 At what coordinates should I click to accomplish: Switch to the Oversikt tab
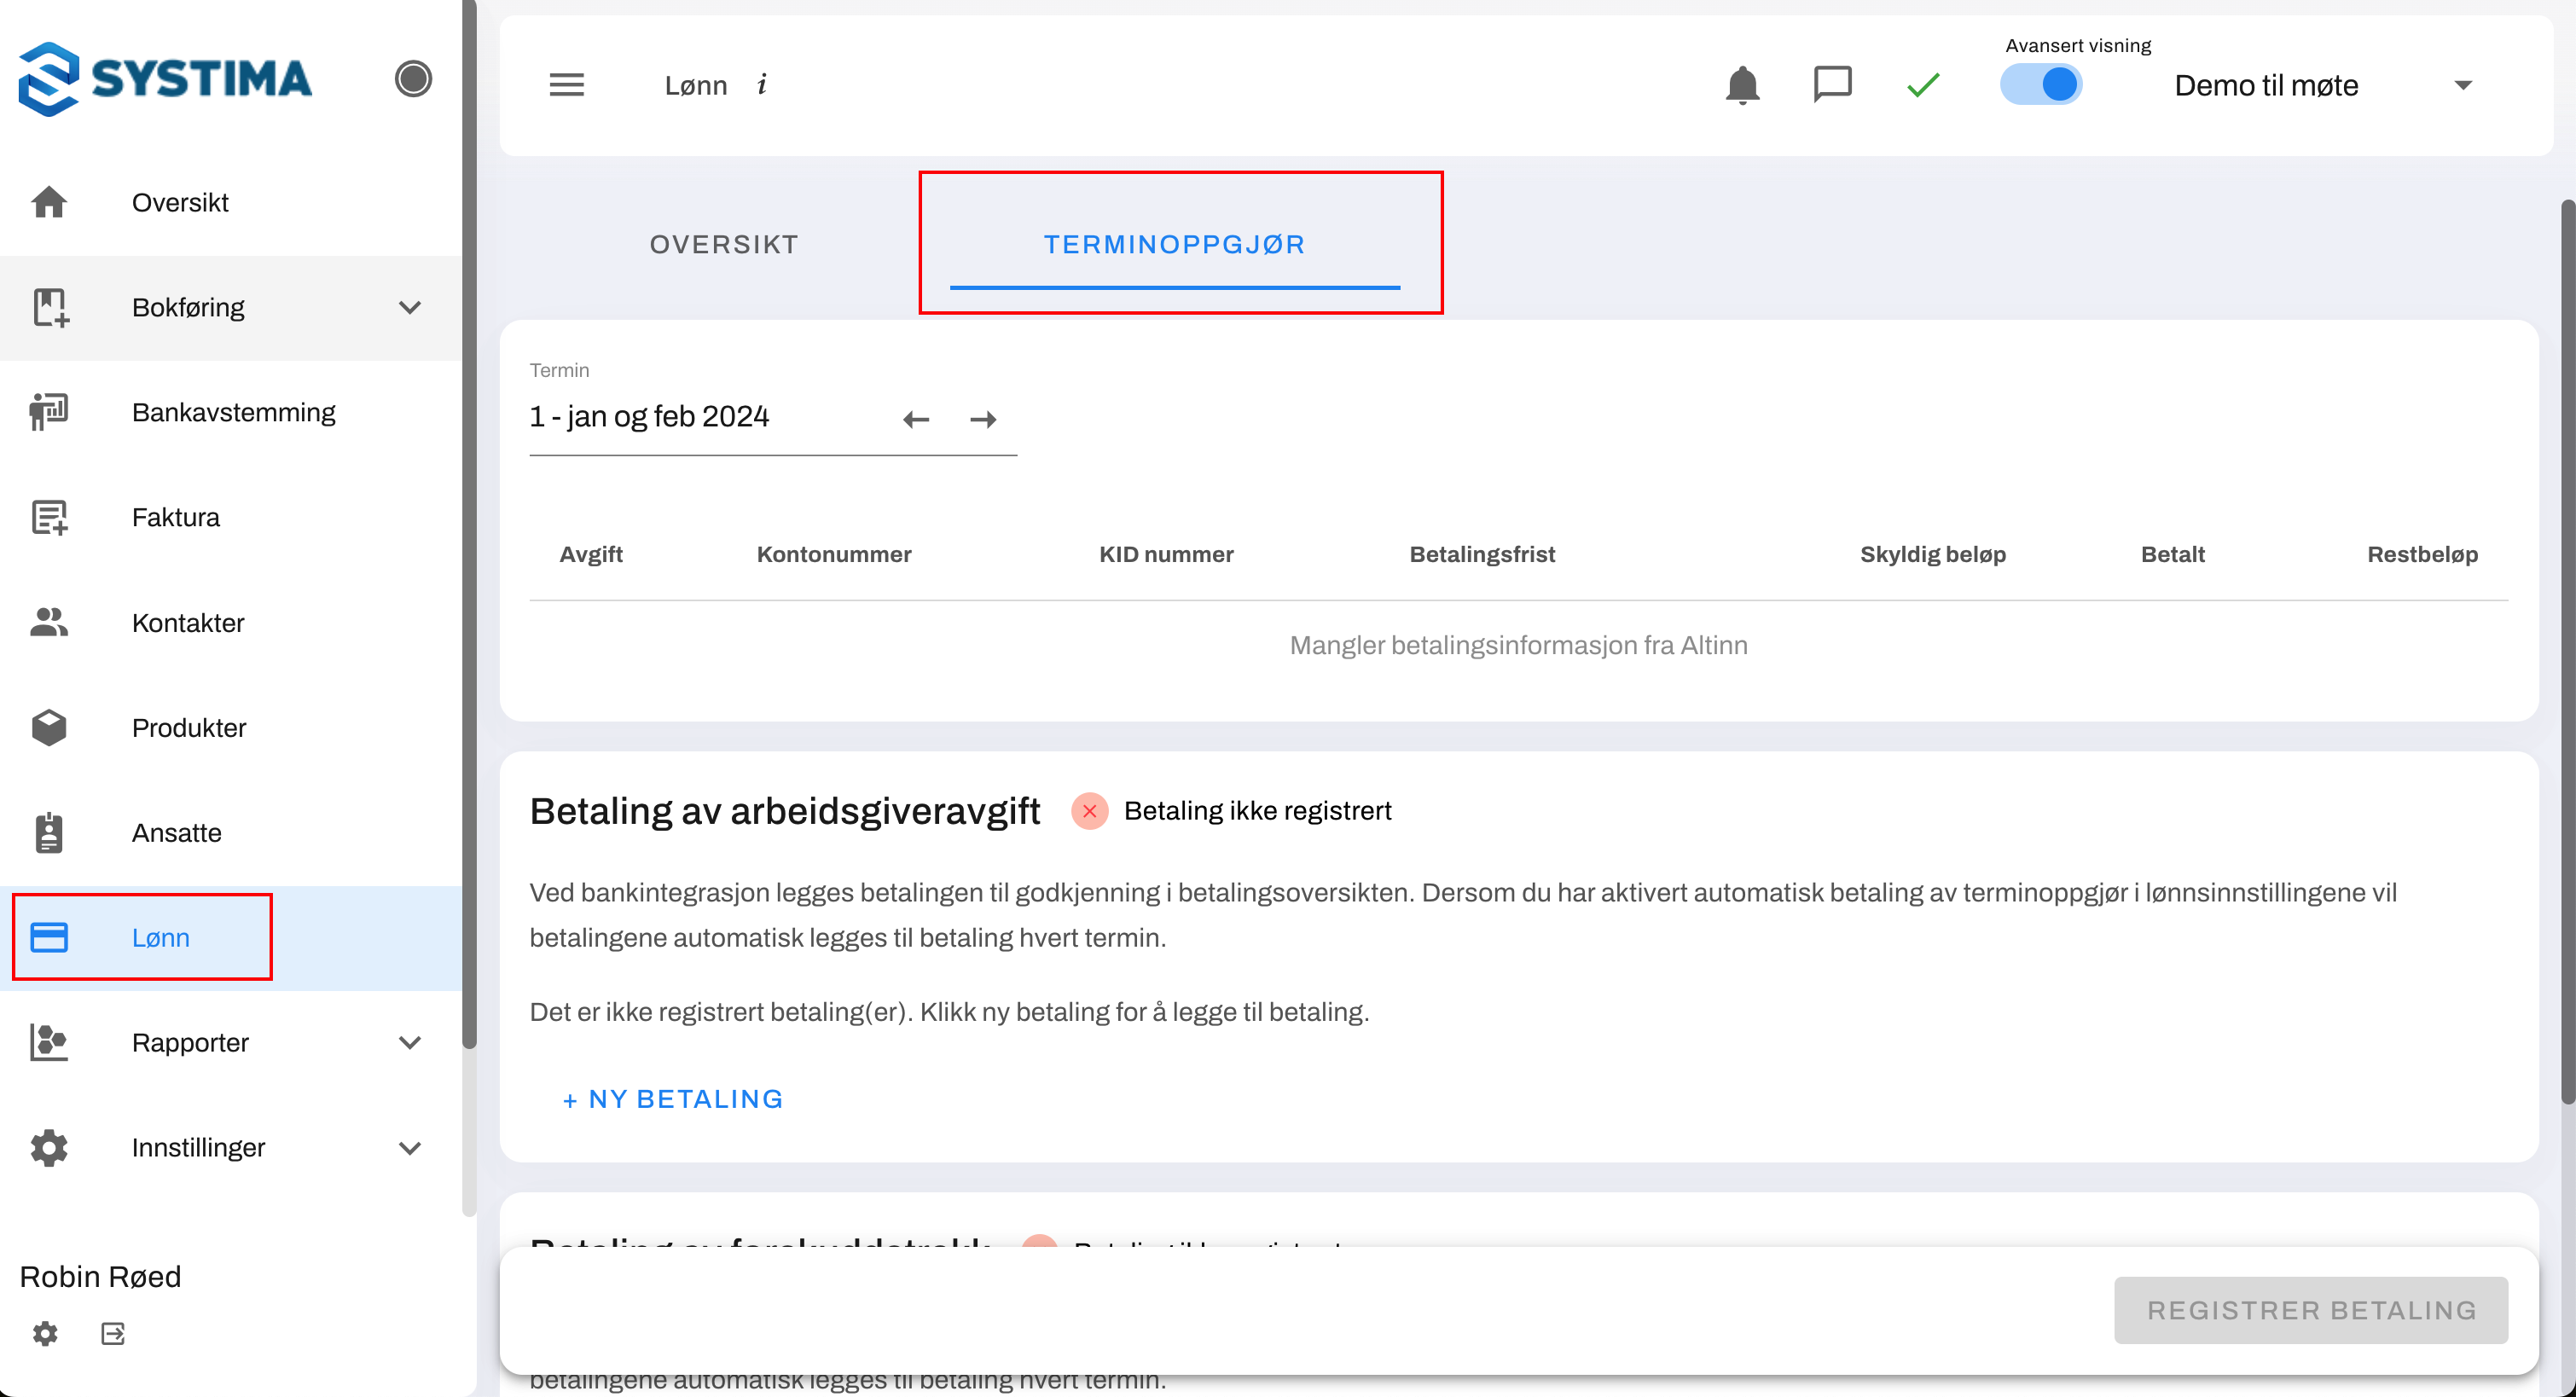(x=724, y=244)
